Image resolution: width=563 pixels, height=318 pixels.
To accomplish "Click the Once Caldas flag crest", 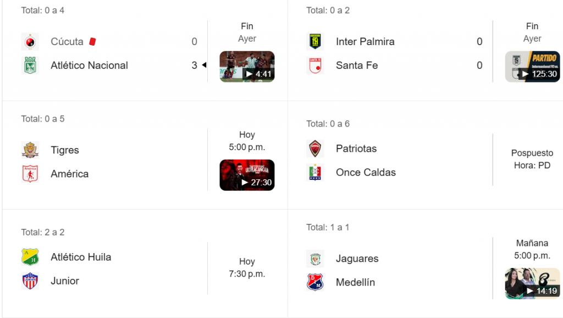I will [315, 172].
